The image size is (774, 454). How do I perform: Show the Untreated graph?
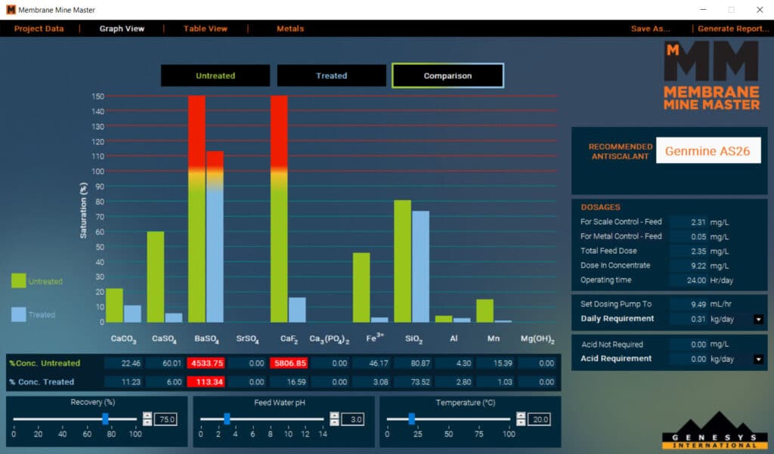coord(215,76)
